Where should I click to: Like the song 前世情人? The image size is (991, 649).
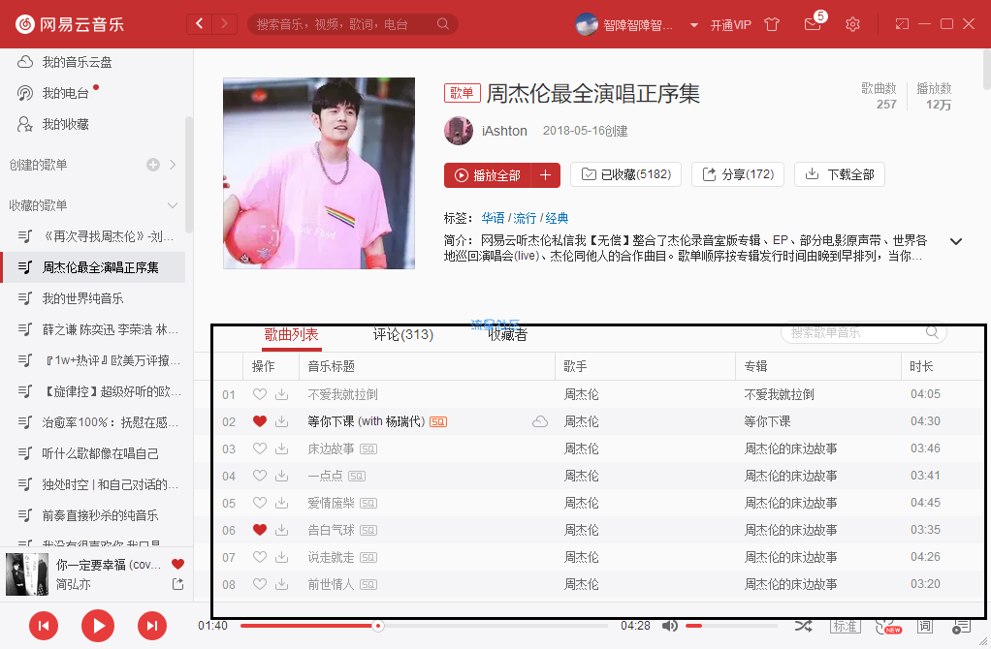click(x=260, y=584)
